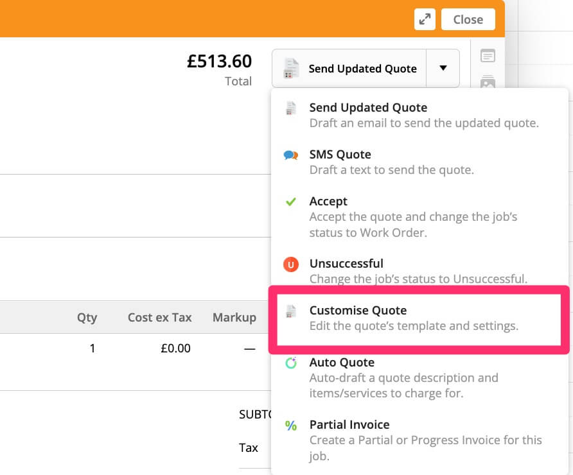Click the circular Auto Quote icon
573x475 pixels.
click(291, 363)
